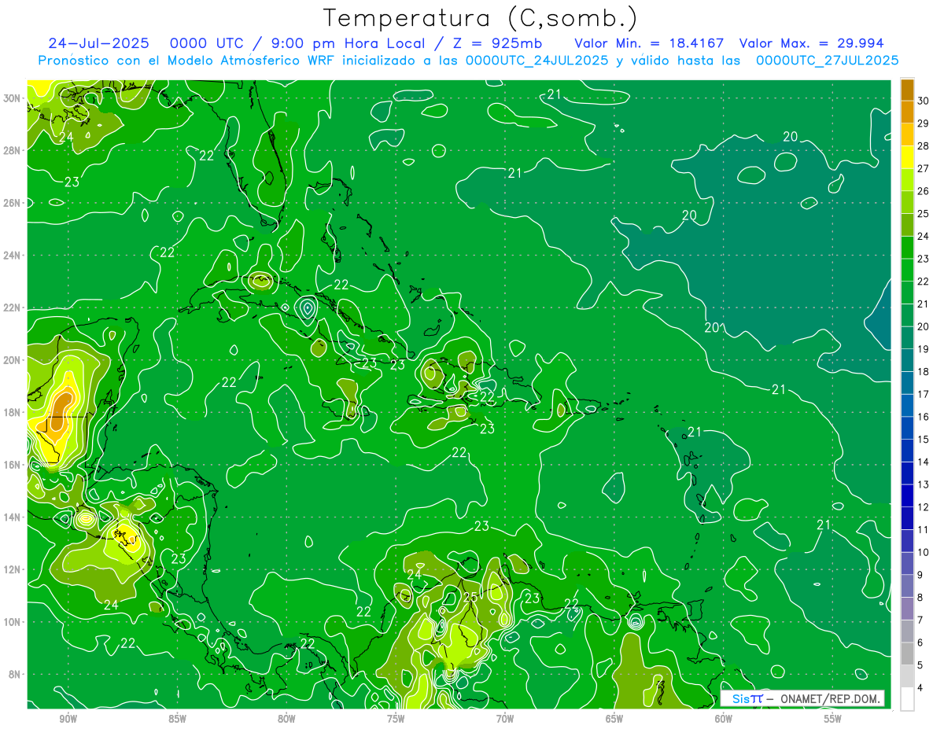Image resolution: width=944 pixels, height=729 pixels.
Task: Click the dark blue colorbar segment between 12 and 13
Action: [907, 495]
